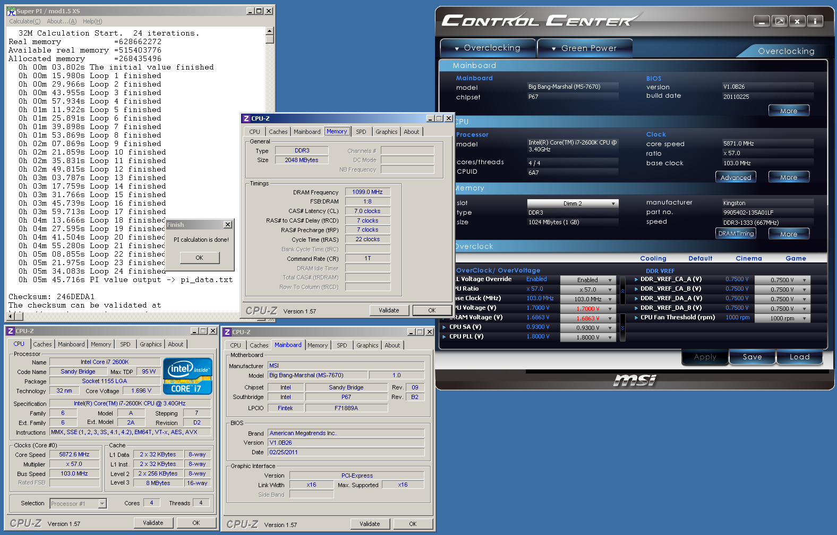Click the BIOS Version V1.0B26 field in CPU-Z
Viewport: 837px width, 535px height.
pyautogui.click(x=346, y=443)
